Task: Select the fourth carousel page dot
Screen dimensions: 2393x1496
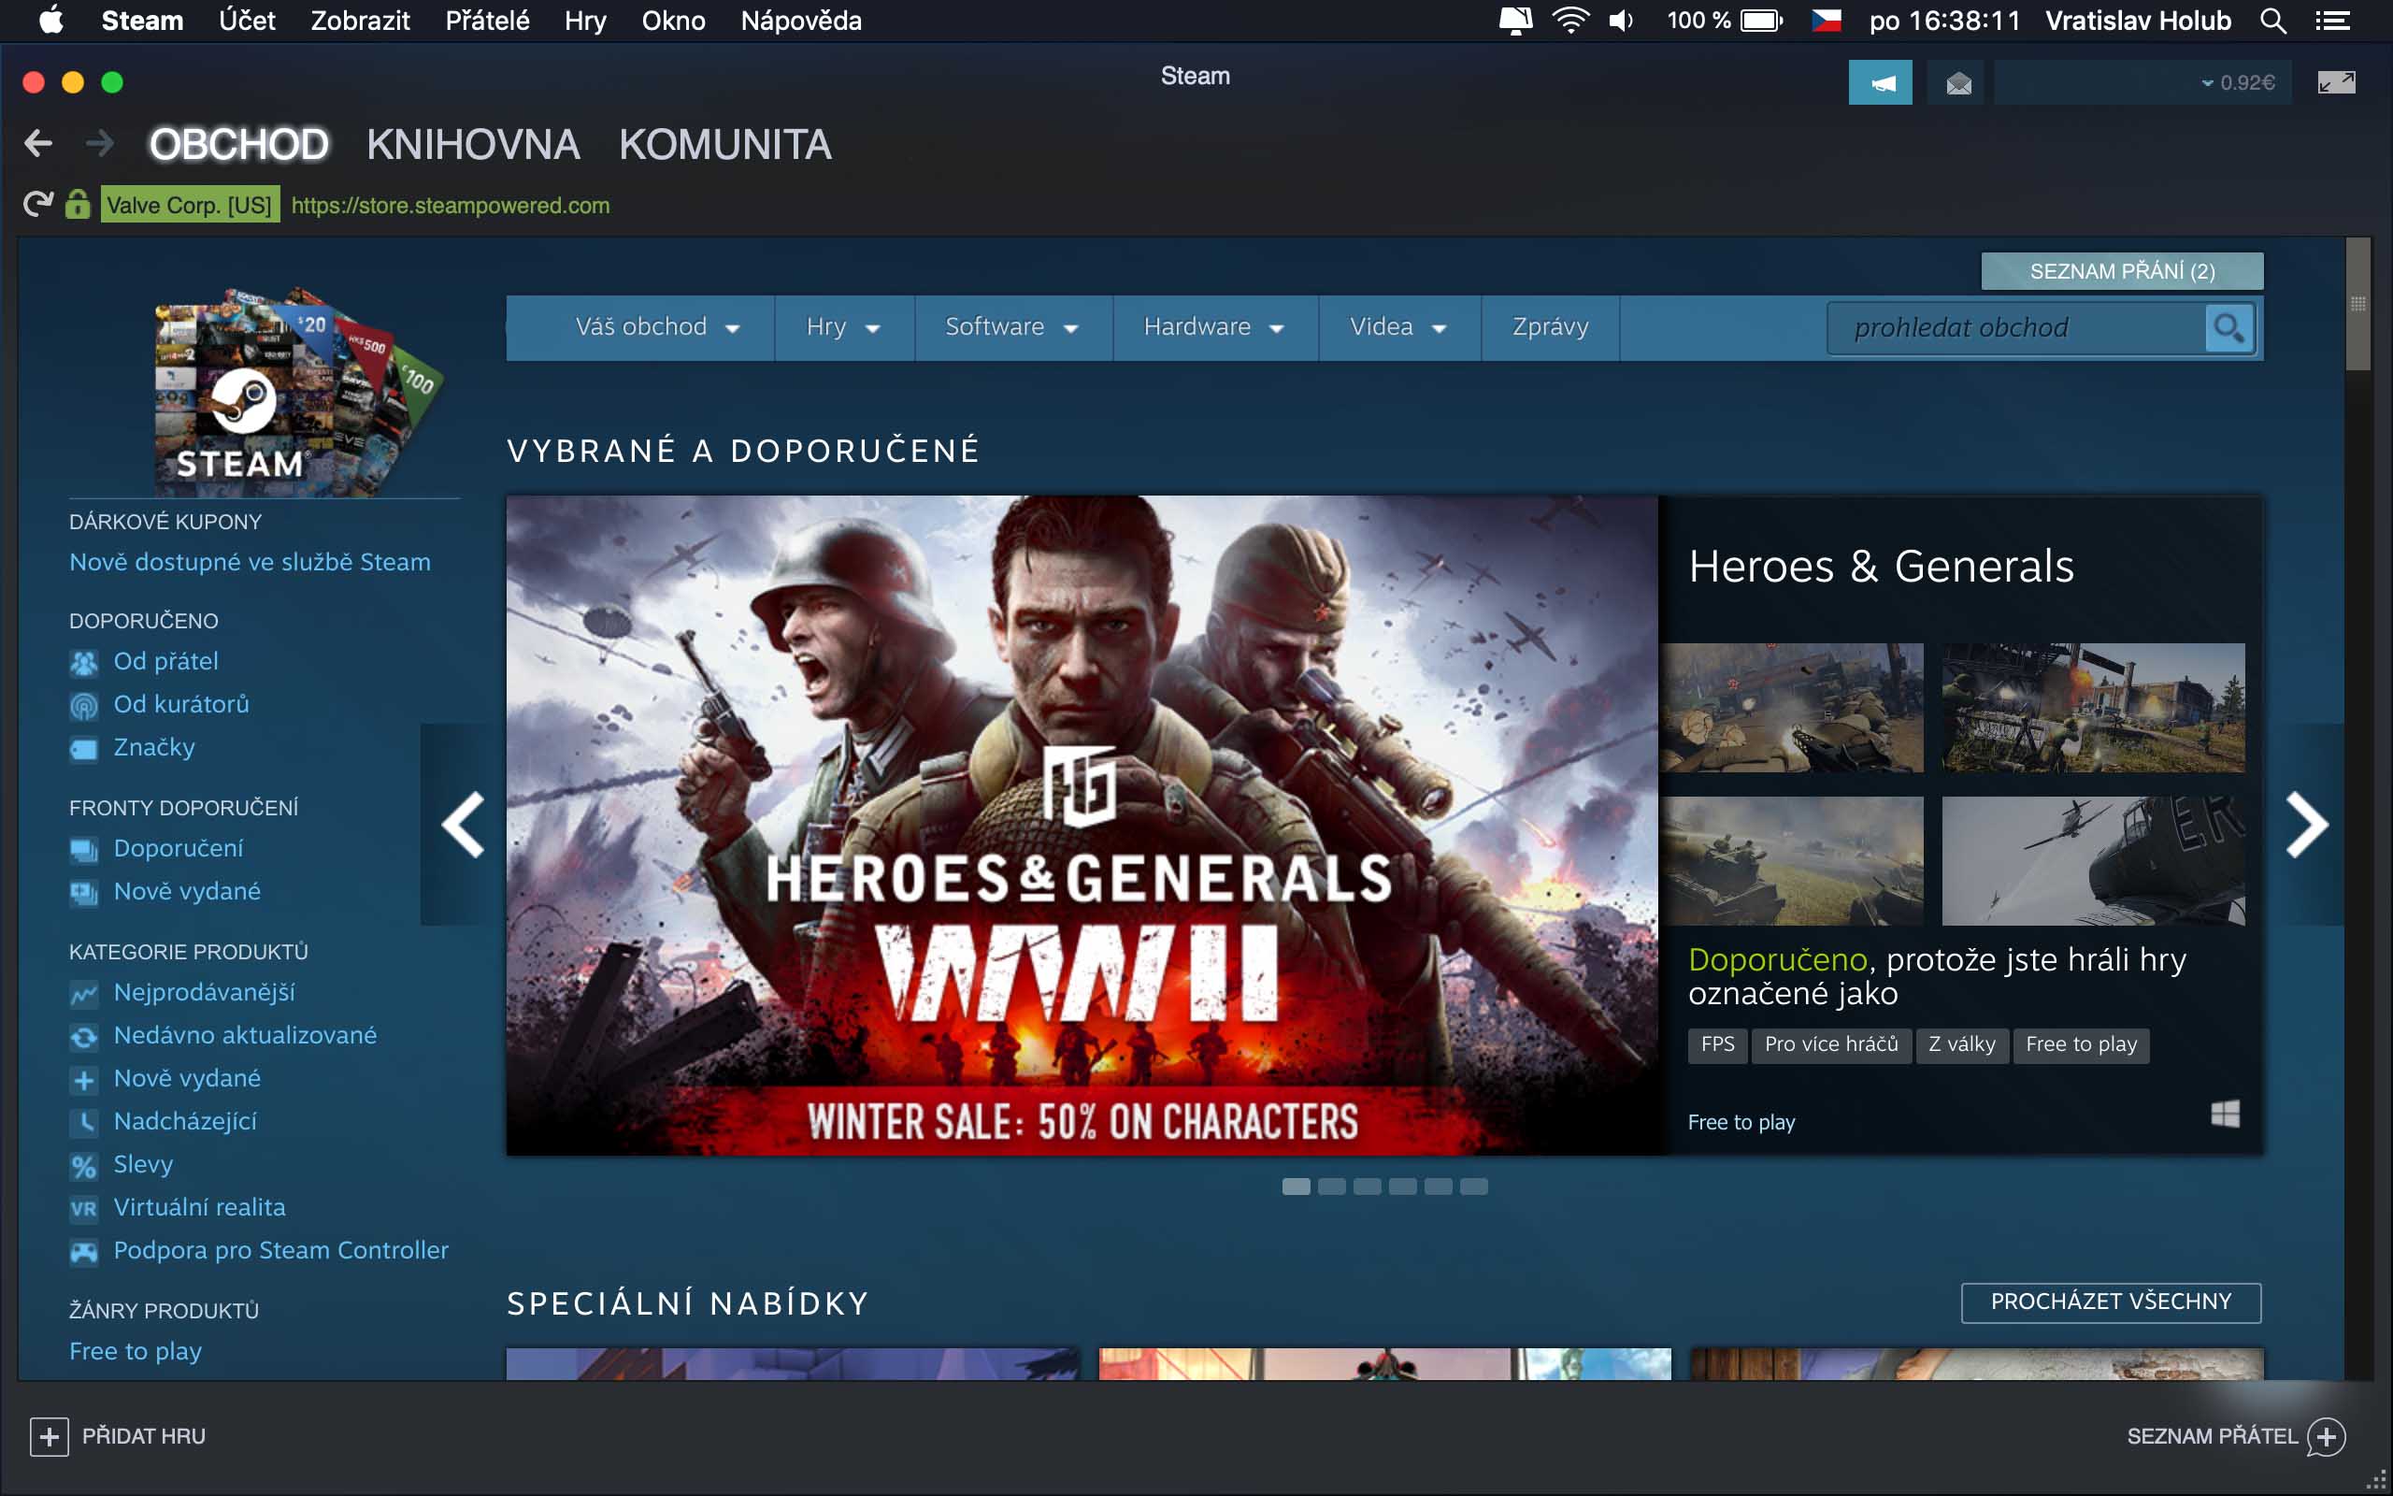Action: pos(1402,1187)
